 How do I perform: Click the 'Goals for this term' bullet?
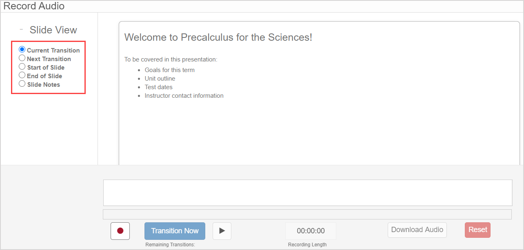(169, 70)
